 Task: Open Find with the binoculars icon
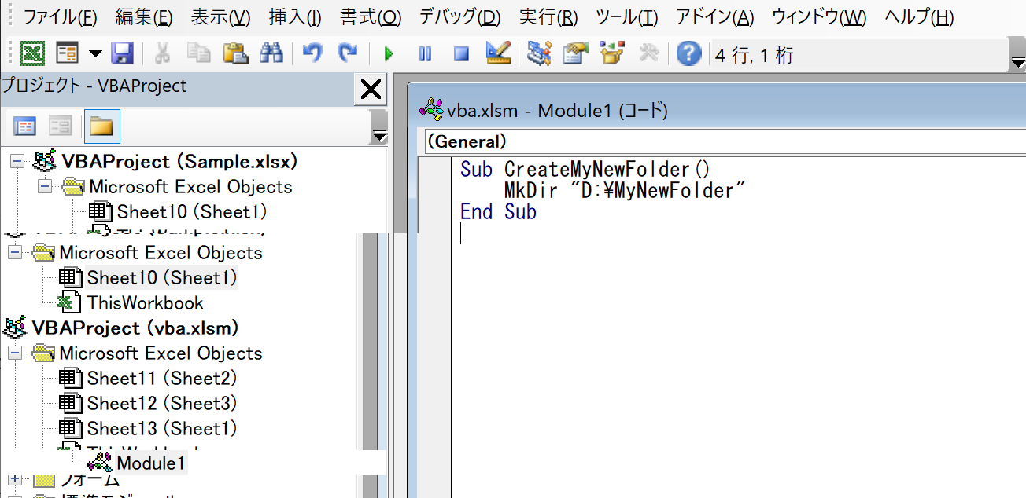coord(271,53)
